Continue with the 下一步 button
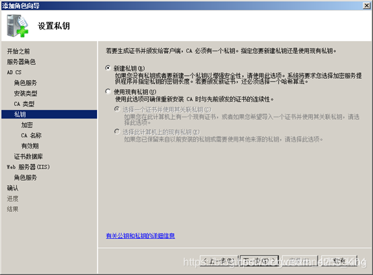 click(x=259, y=262)
